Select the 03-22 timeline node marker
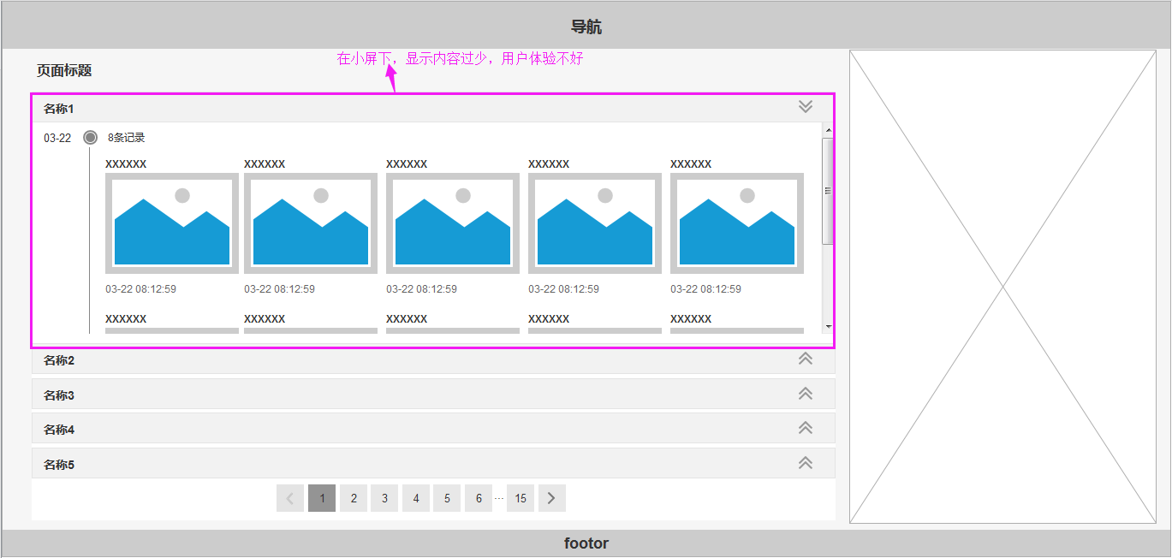 (90, 137)
